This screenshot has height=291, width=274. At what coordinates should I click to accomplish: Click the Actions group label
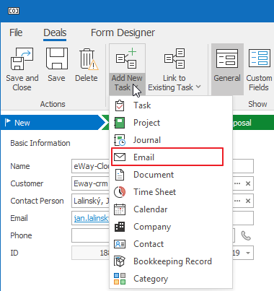pyautogui.click(x=53, y=104)
